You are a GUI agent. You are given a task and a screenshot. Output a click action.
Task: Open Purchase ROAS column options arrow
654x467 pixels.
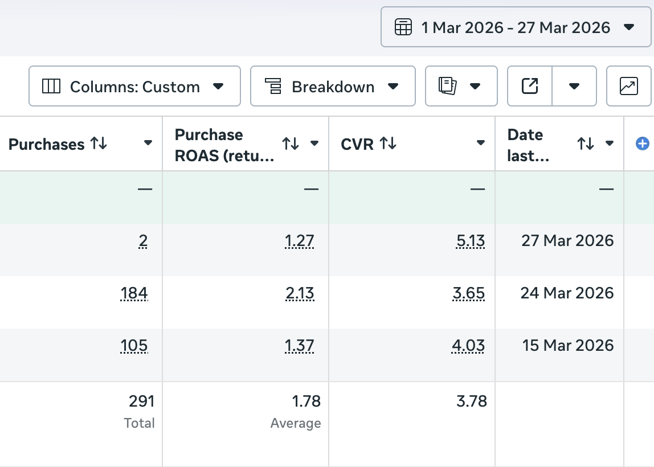314,144
